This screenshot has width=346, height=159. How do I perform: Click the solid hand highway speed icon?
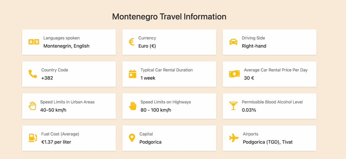point(132,106)
